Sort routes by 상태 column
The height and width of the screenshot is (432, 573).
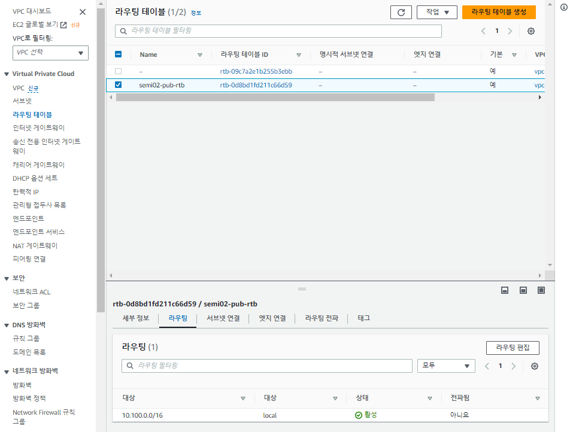pos(430,398)
